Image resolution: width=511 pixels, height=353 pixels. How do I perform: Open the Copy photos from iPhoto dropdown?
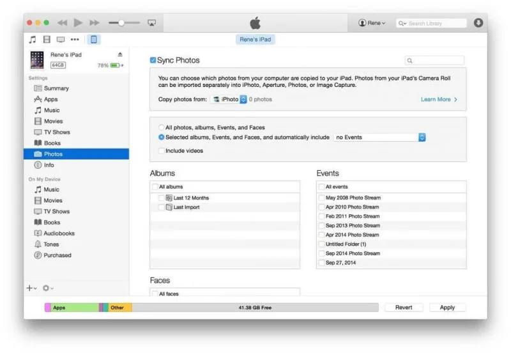coord(229,99)
